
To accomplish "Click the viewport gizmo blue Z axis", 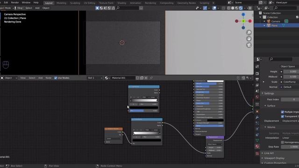I will 243,14.
